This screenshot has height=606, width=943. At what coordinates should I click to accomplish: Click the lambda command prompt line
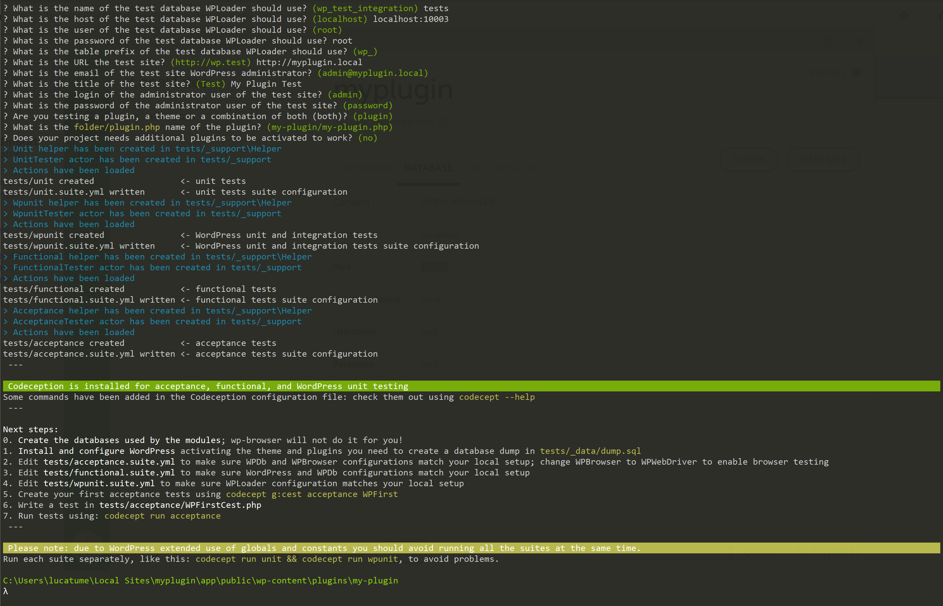click(5, 591)
